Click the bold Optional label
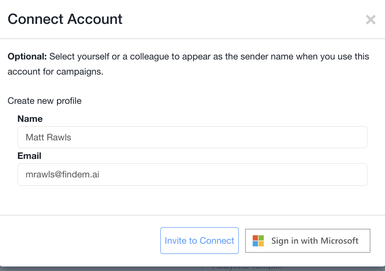 coord(27,57)
